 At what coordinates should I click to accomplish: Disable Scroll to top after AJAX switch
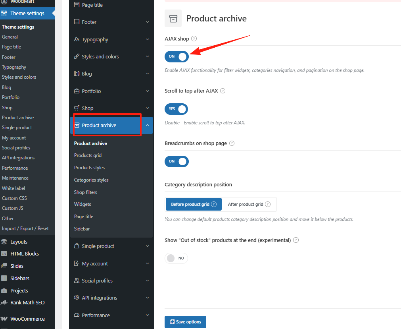[x=177, y=109]
